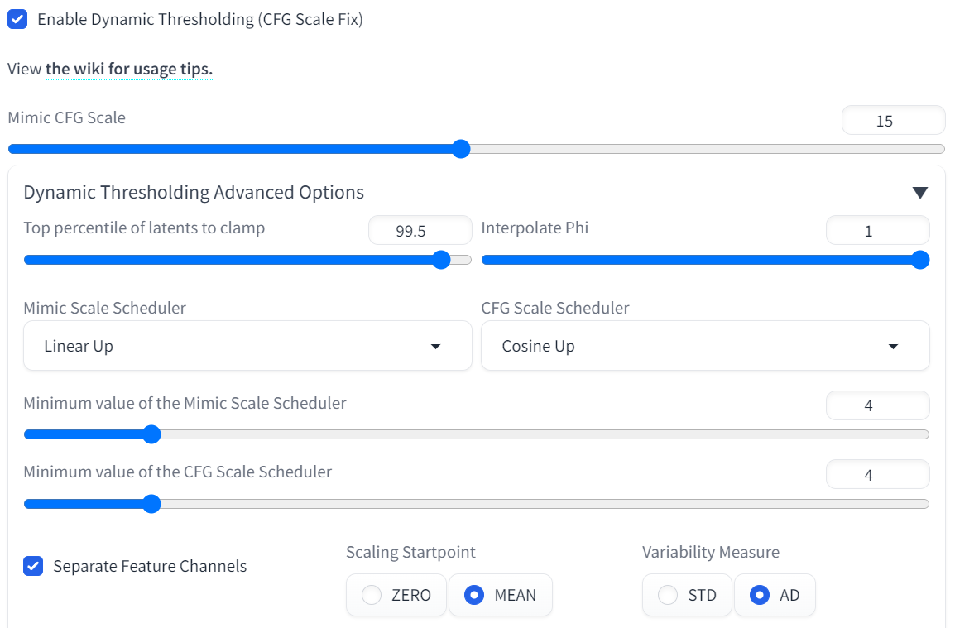Screen dimensions: 955x628
Task: Click the Mimic CFG Scale slider handle
Action: point(462,149)
